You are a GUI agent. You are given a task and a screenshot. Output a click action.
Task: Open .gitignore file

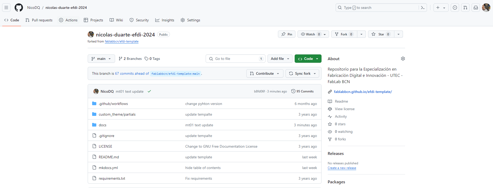point(106,136)
